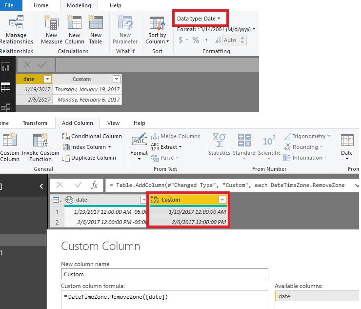Open Standard number operations

click(x=244, y=147)
